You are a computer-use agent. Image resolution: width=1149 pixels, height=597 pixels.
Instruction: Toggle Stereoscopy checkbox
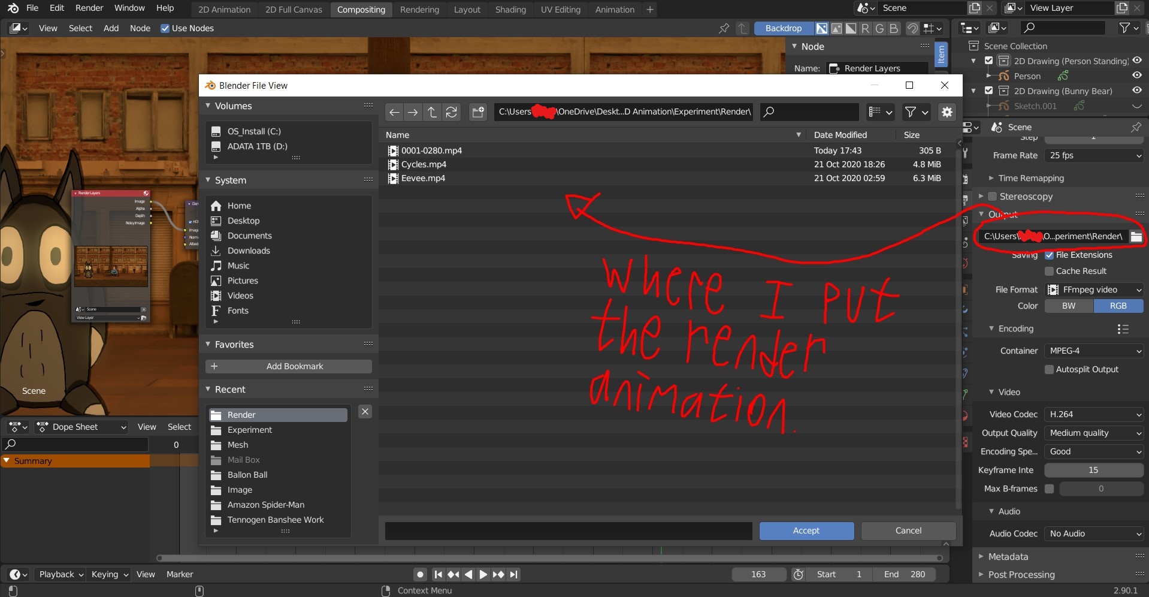point(993,197)
